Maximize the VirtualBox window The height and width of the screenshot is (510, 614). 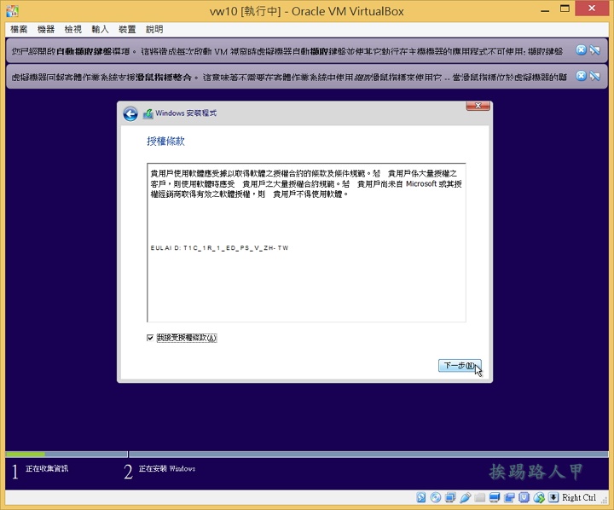565,9
